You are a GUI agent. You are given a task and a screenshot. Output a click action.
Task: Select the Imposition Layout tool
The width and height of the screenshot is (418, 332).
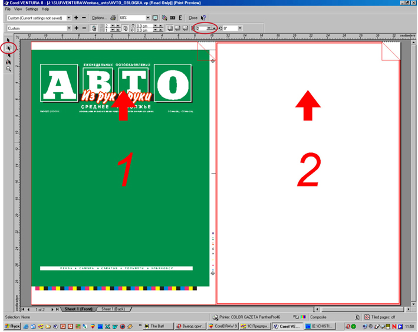[8, 48]
